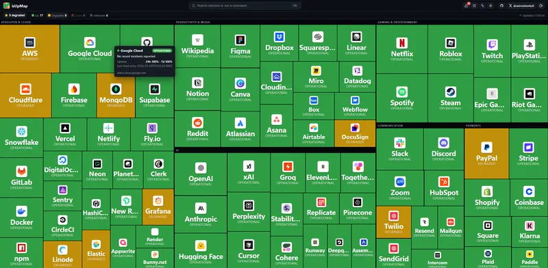Viewport: 548px width, 268px height.
Task: Open the Snowflake tile
Action: click(x=21, y=137)
